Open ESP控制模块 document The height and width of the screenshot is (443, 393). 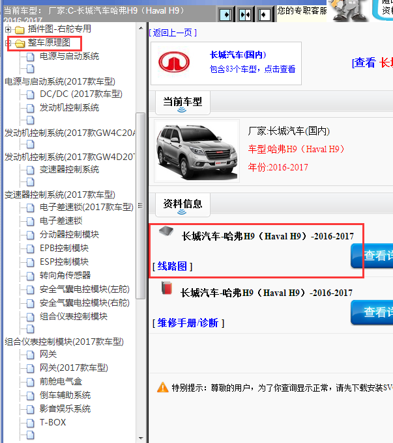(65, 262)
